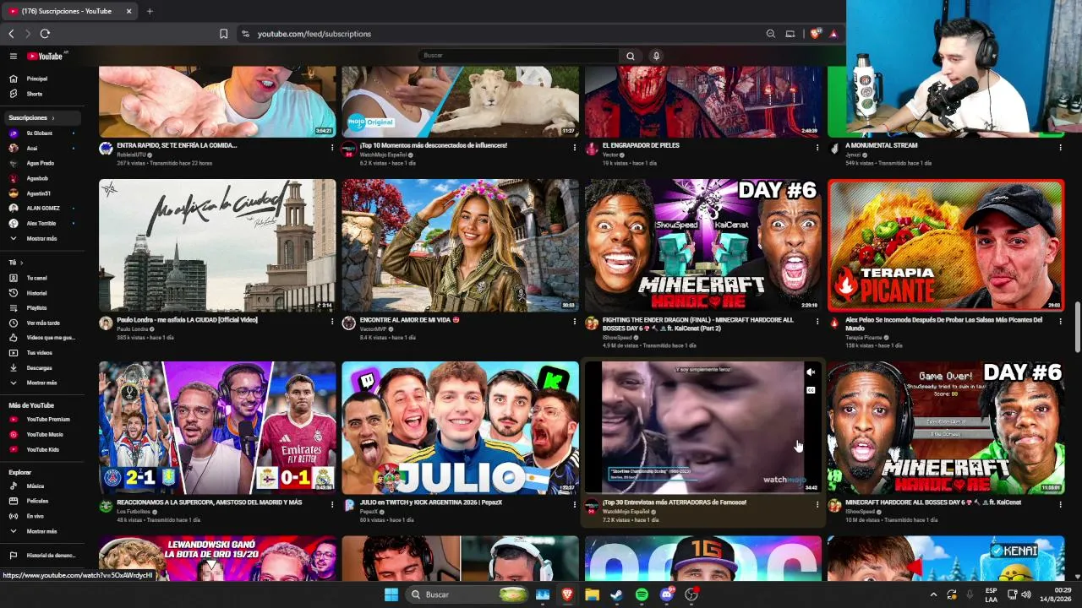Open options menu for Paulo Londra video
This screenshot has width=1082, height=608.
[x=331, y=323]
